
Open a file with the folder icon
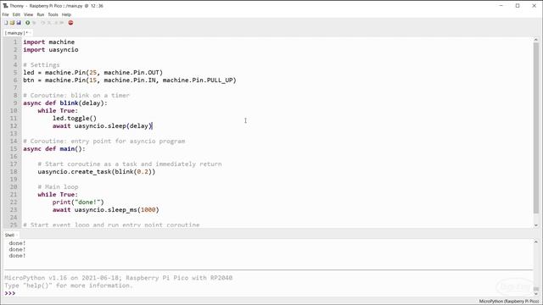click(12, 23)
